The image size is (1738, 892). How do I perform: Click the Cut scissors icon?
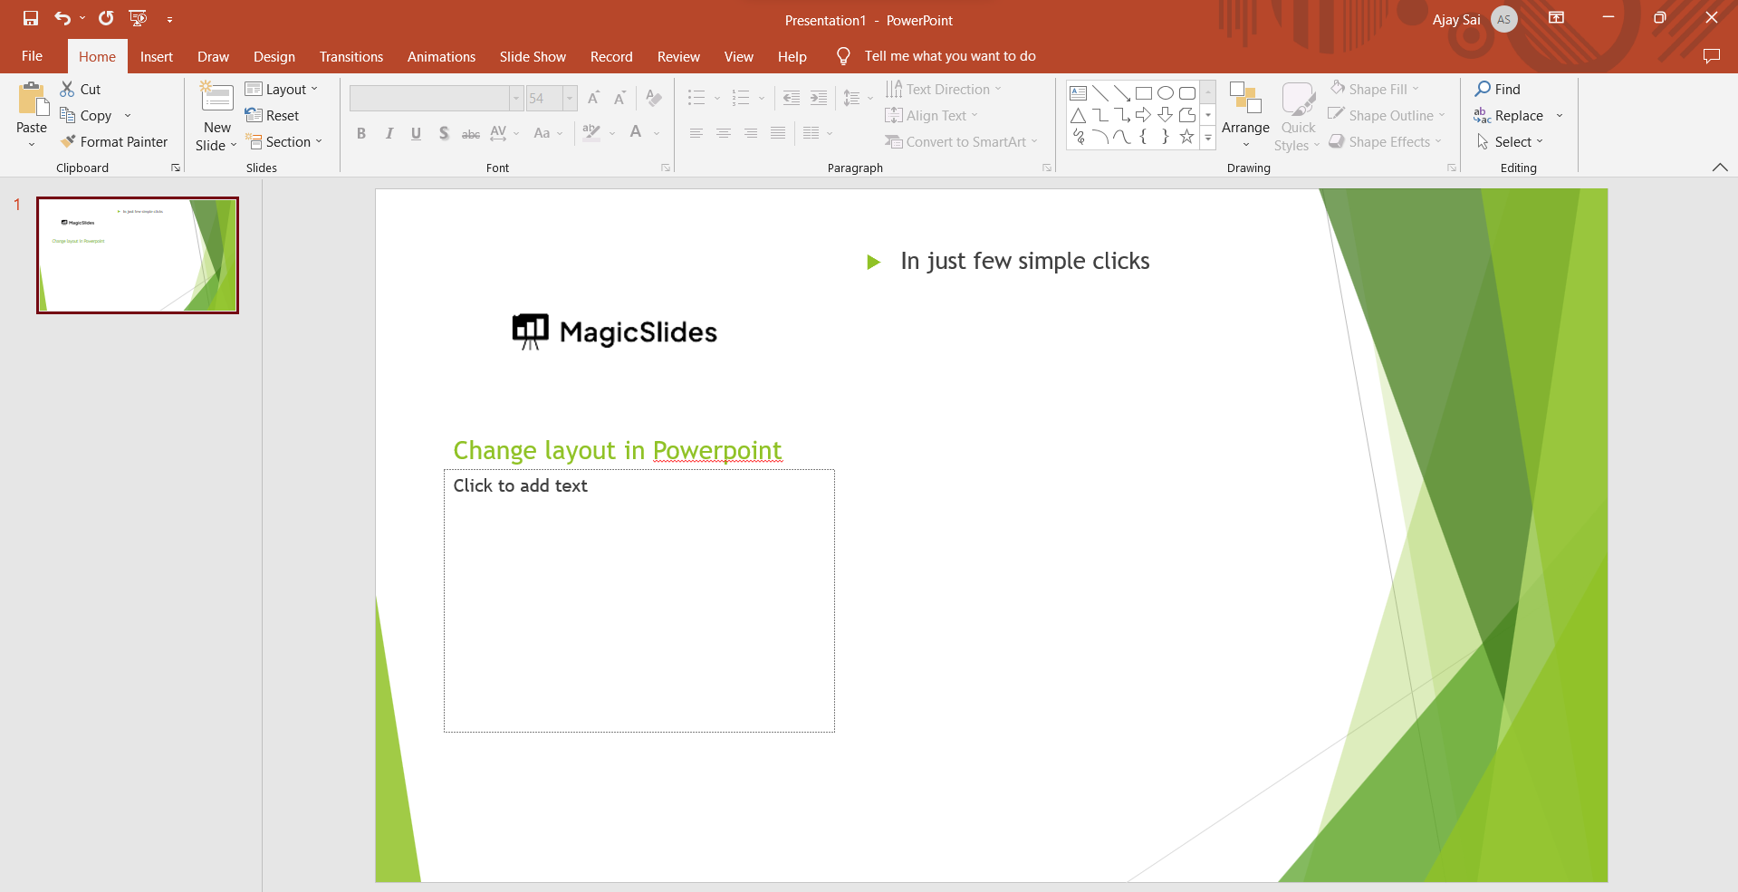tap(68, 89)
